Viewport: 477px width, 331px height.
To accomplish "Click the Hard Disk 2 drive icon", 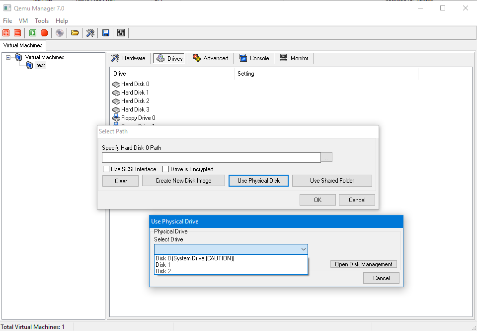I will [116, 101].
